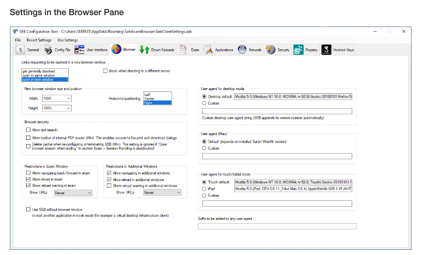The width and height of the screenshot is (429, 255).
Task: Switch to the Config File tab label
Action: click(63, 50)
